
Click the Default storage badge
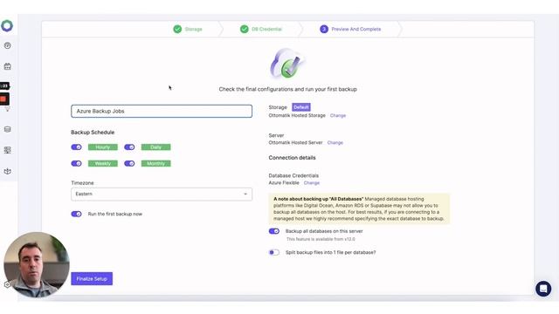(x=301, y=107)
